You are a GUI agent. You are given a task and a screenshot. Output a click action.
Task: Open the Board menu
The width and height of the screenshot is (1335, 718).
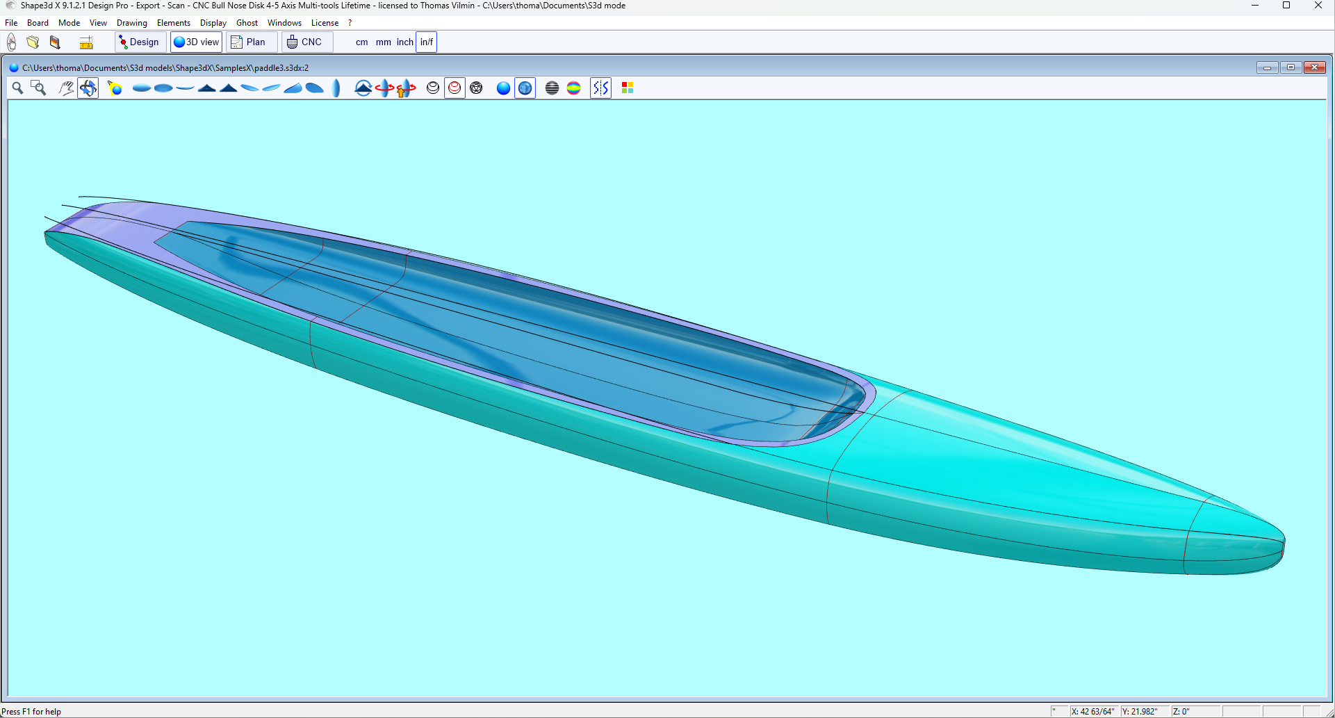point(38,23)
